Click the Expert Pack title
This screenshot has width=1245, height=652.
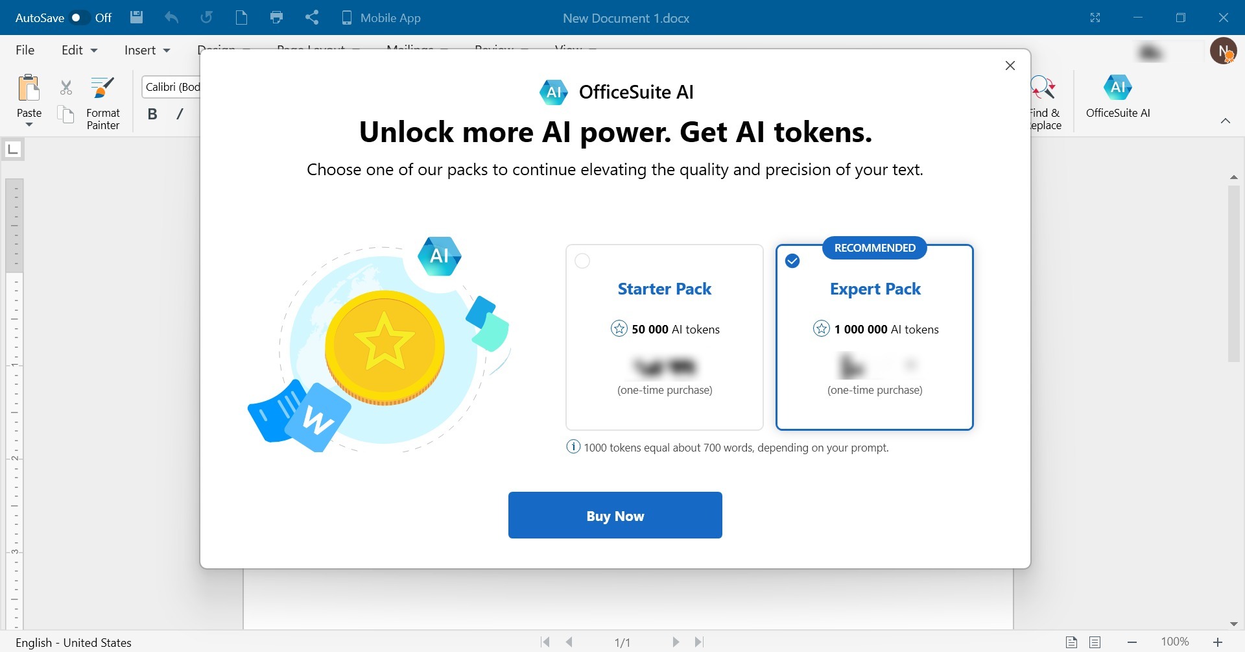(x=875, y=289)
